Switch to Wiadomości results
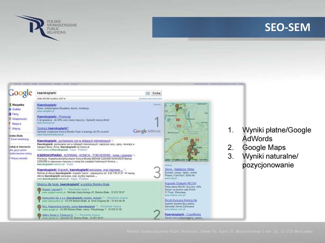The image size is (325, 243). [20, 119]
